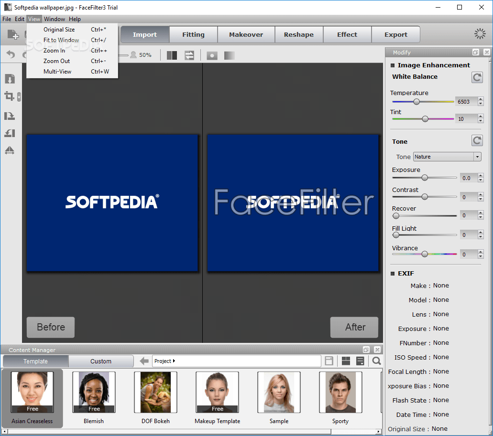The width and height of the screenshot is (493, 436).
Task: Click the Import step tab
Action: click(144, 34)
